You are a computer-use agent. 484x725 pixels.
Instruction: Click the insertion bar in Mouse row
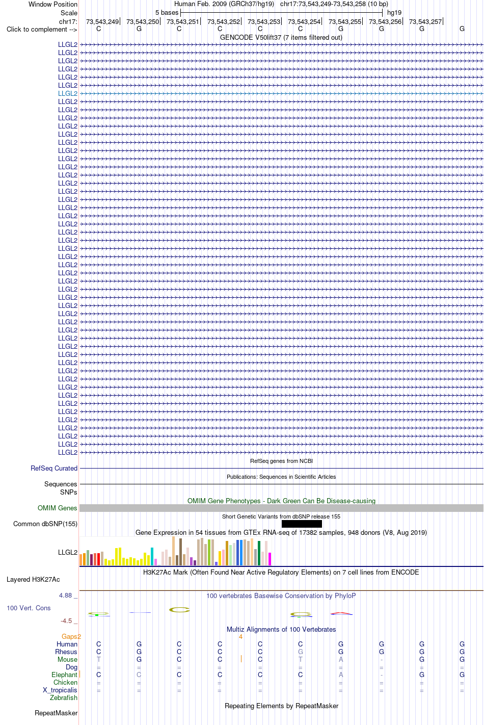pos(241,659)
